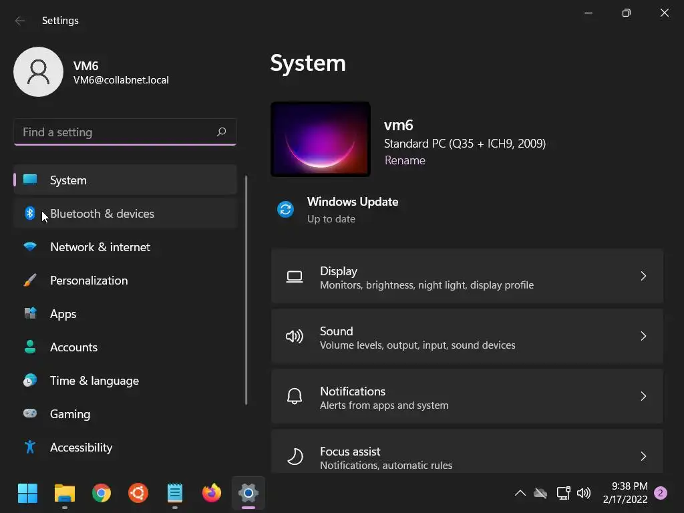
Task: Open the volume tray icon
Action: point(584,494)
